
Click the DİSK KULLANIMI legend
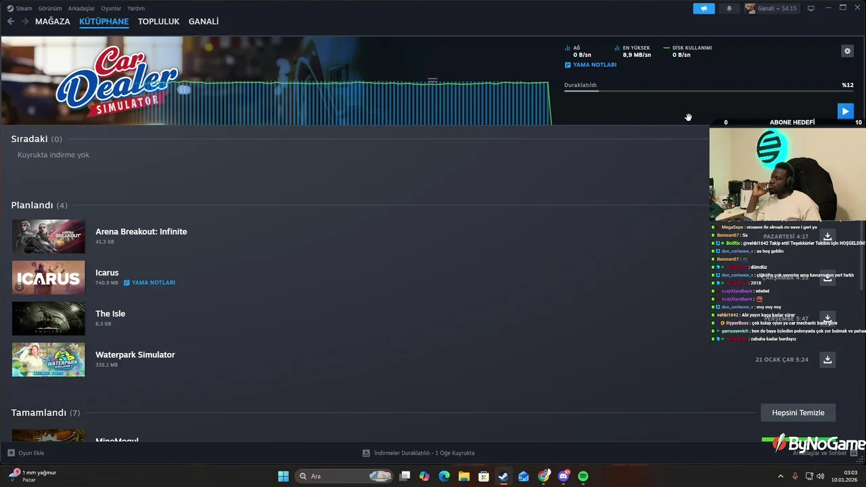pos(688,48)
